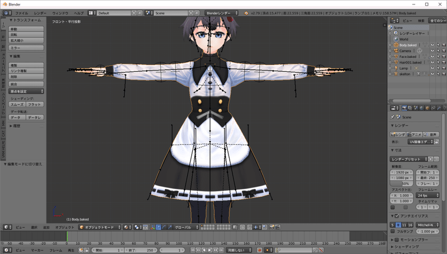The height and width of the screenshot is (254, 447).
Task: Open the Blenderレンダー engine dropdown
Action: pos(221,13)
